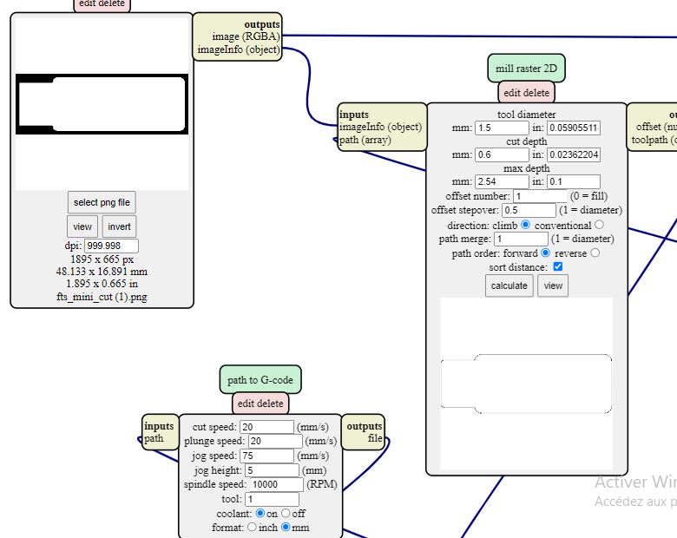677x538 pixels.
Task: Edit tool diameter mm field
Action: pos(502,128)
